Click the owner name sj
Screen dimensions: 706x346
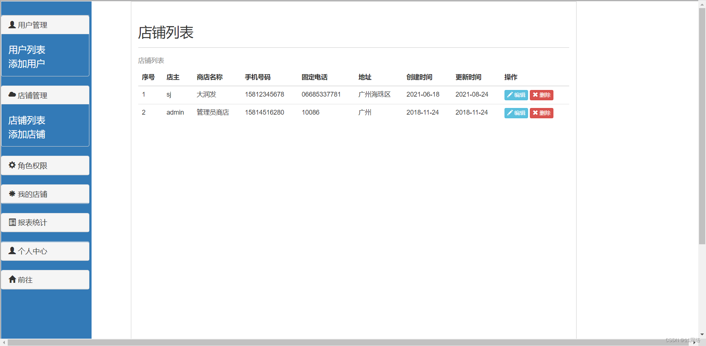pyautogui.click(x=169, y=94)
